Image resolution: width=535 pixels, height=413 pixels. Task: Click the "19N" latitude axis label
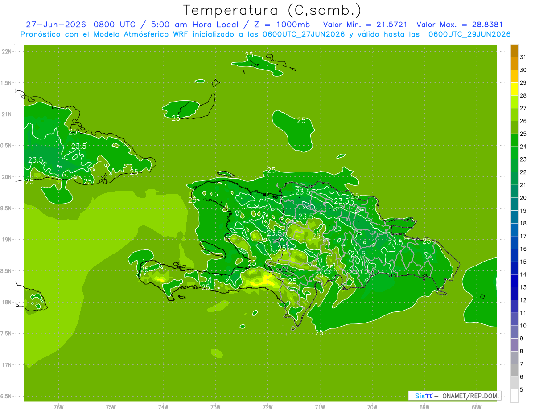coord(8,240)
